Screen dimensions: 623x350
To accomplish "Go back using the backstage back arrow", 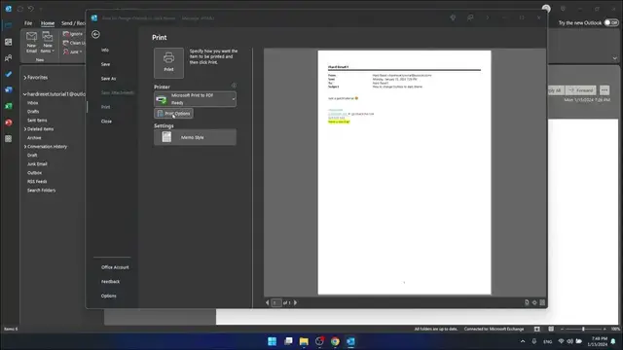I will click(95, 34).
